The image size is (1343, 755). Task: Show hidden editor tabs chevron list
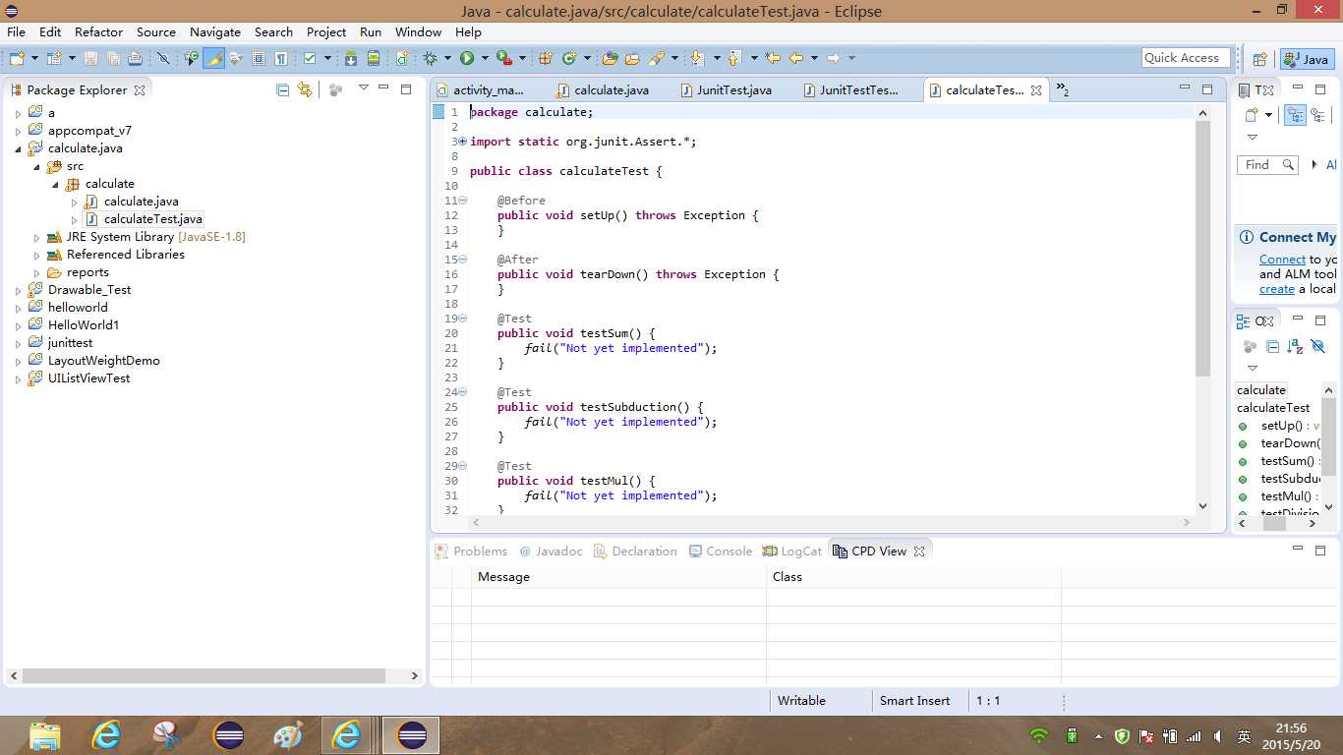coord(1063,89)
